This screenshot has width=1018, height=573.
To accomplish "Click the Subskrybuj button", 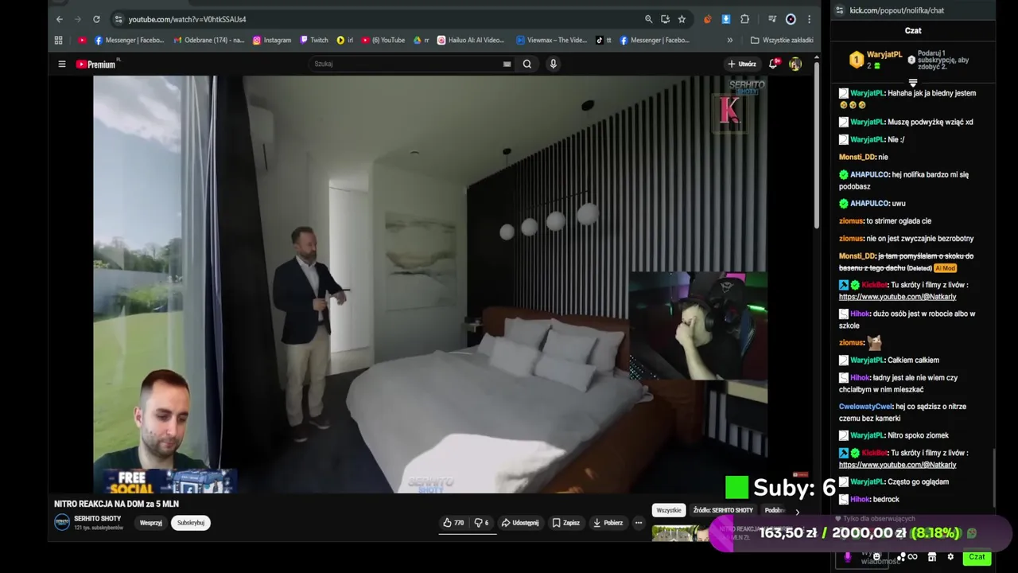I will tap(191, 523).
